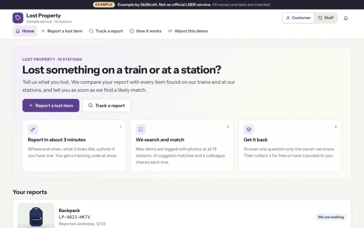The image size is (364, 228).
Task: Click the box icon on Get it back card
Action: coord(248,130)
